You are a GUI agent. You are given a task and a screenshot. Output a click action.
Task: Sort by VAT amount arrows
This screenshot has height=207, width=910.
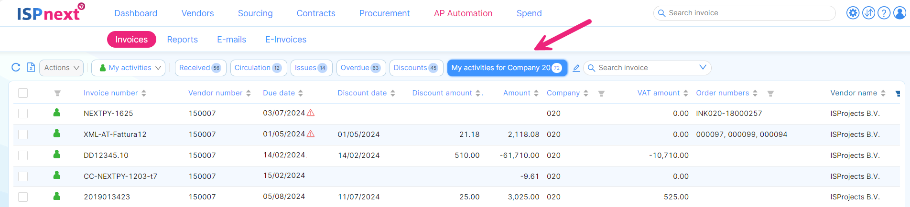686,93
